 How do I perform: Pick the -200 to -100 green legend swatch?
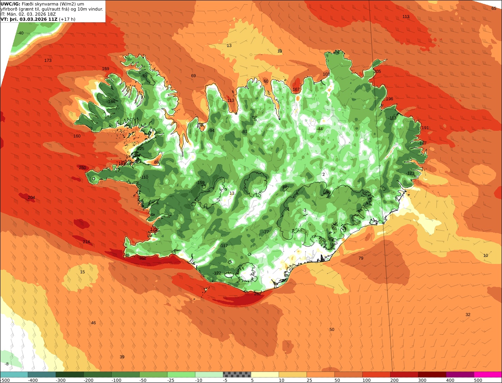point(98,374)
